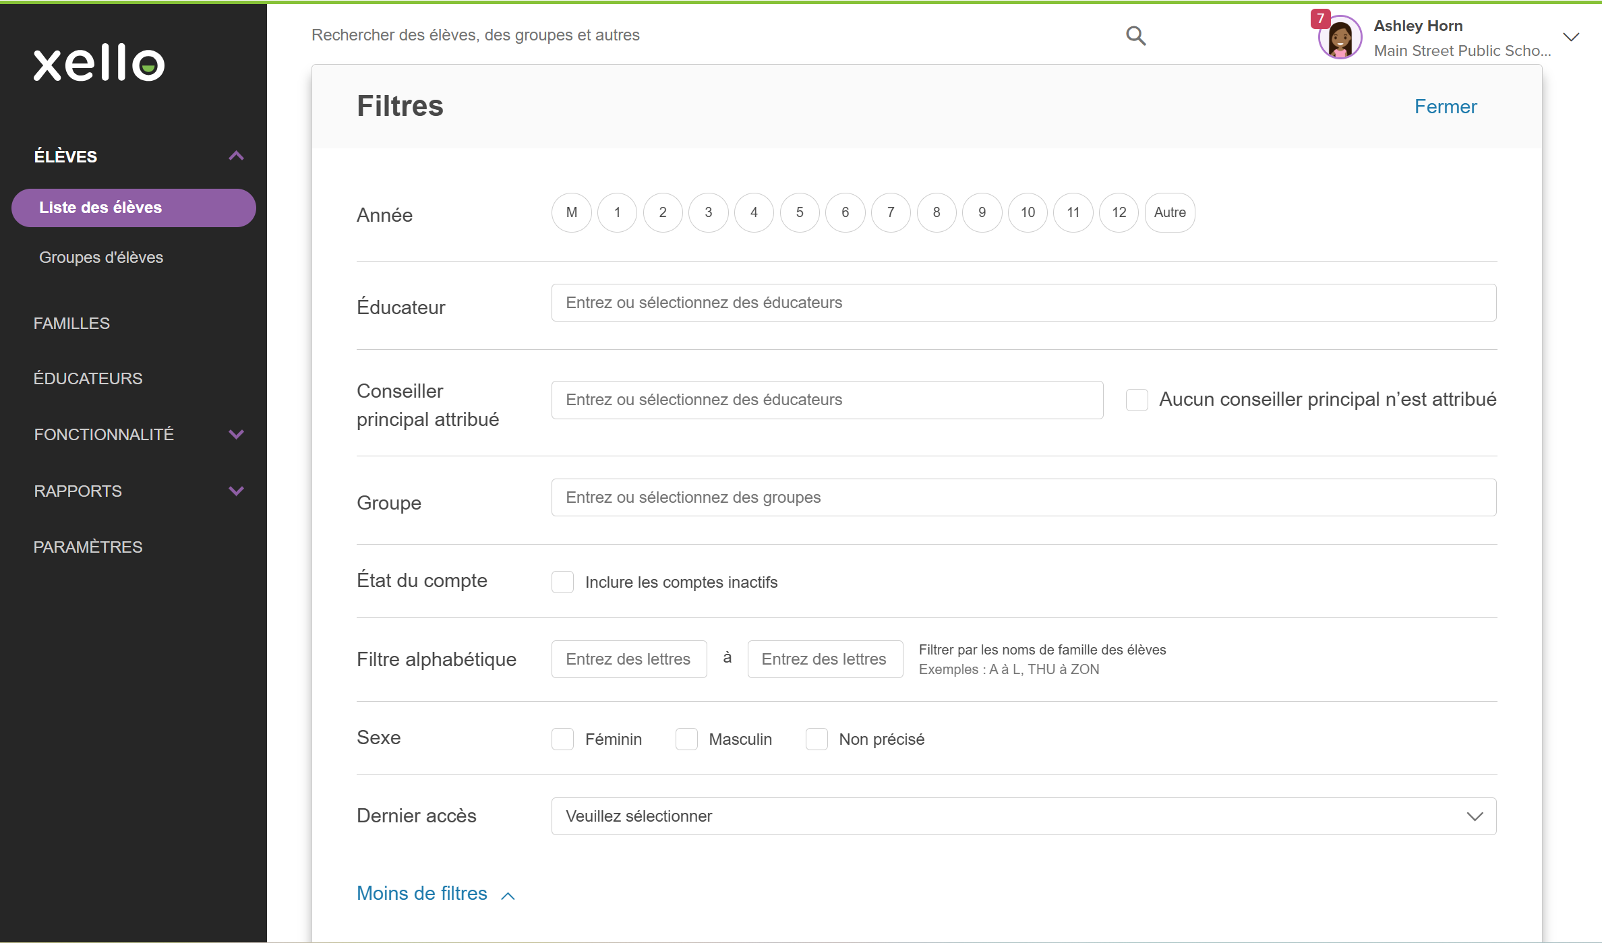The image size is (1602, 943).
Task: Choose the Autre year chip
Action: coord(1170,212)
